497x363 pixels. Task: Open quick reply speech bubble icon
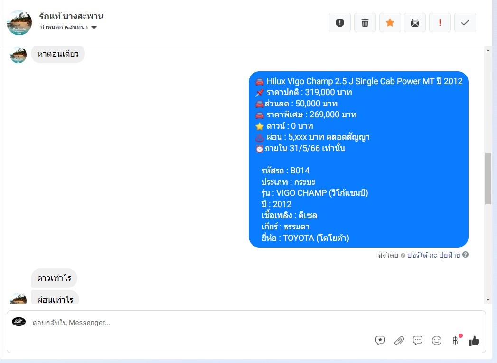[x=418, y=341]
